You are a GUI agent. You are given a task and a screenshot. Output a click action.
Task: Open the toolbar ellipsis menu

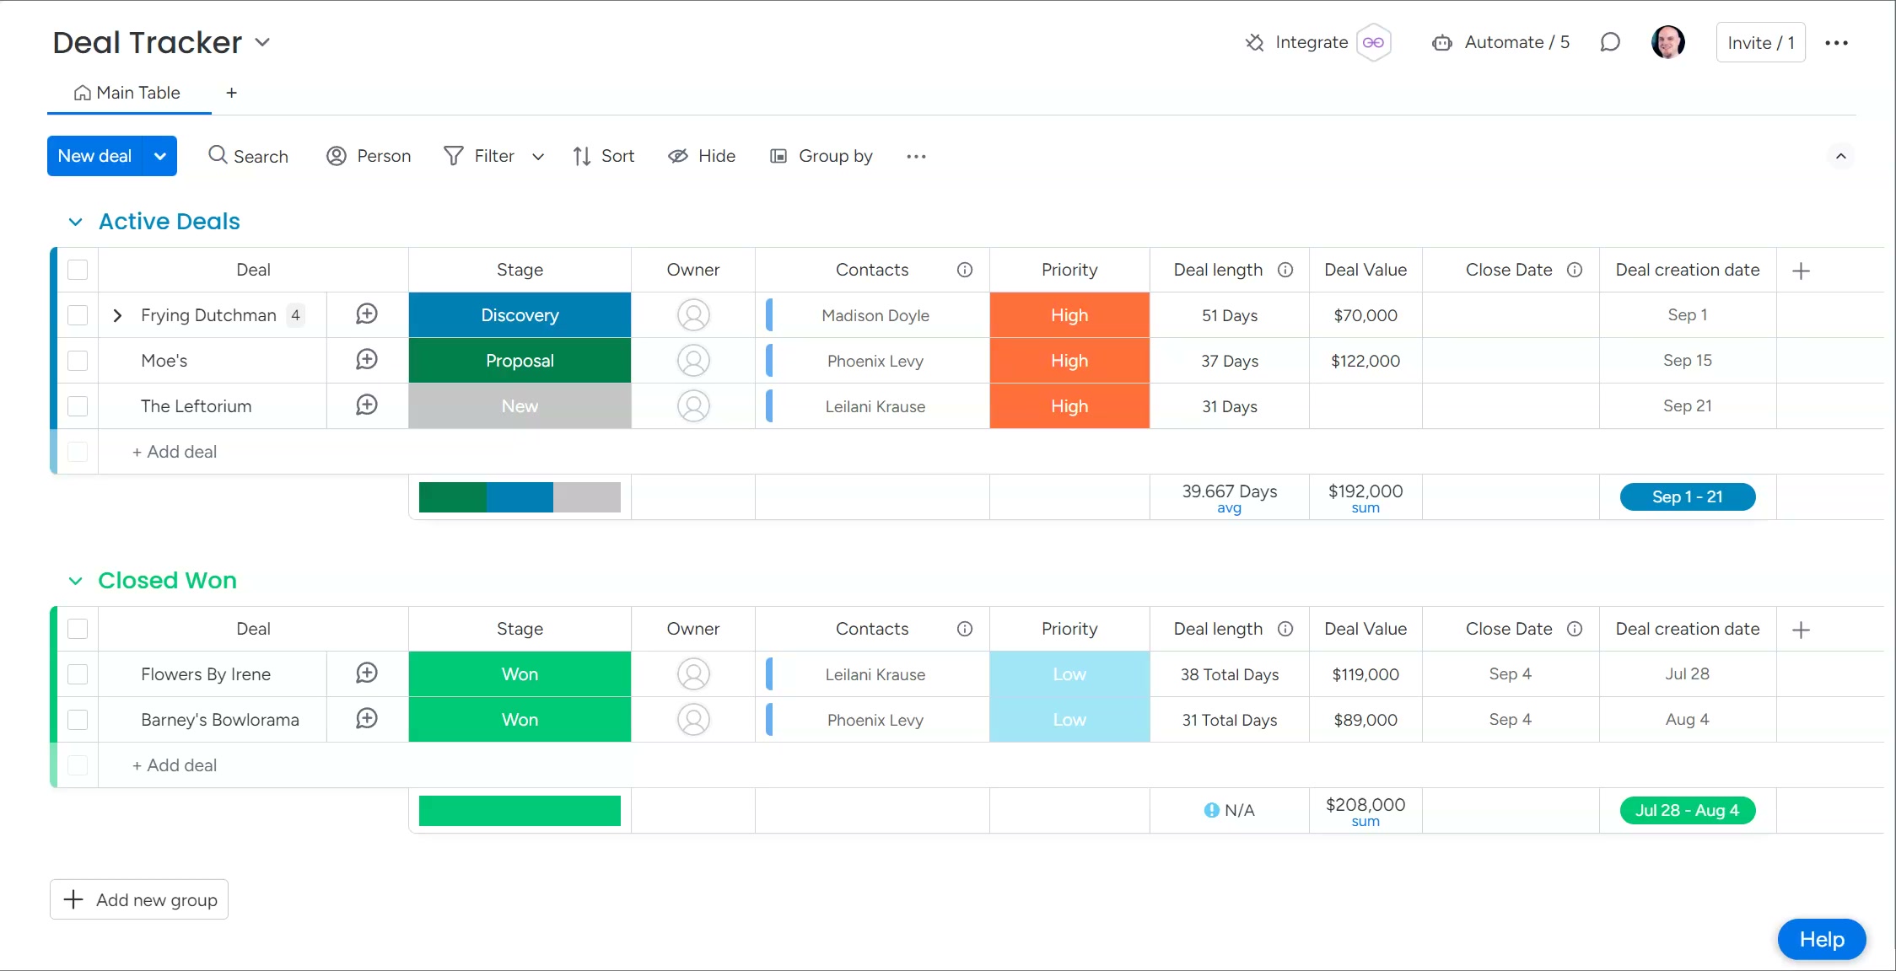point(916,156)
